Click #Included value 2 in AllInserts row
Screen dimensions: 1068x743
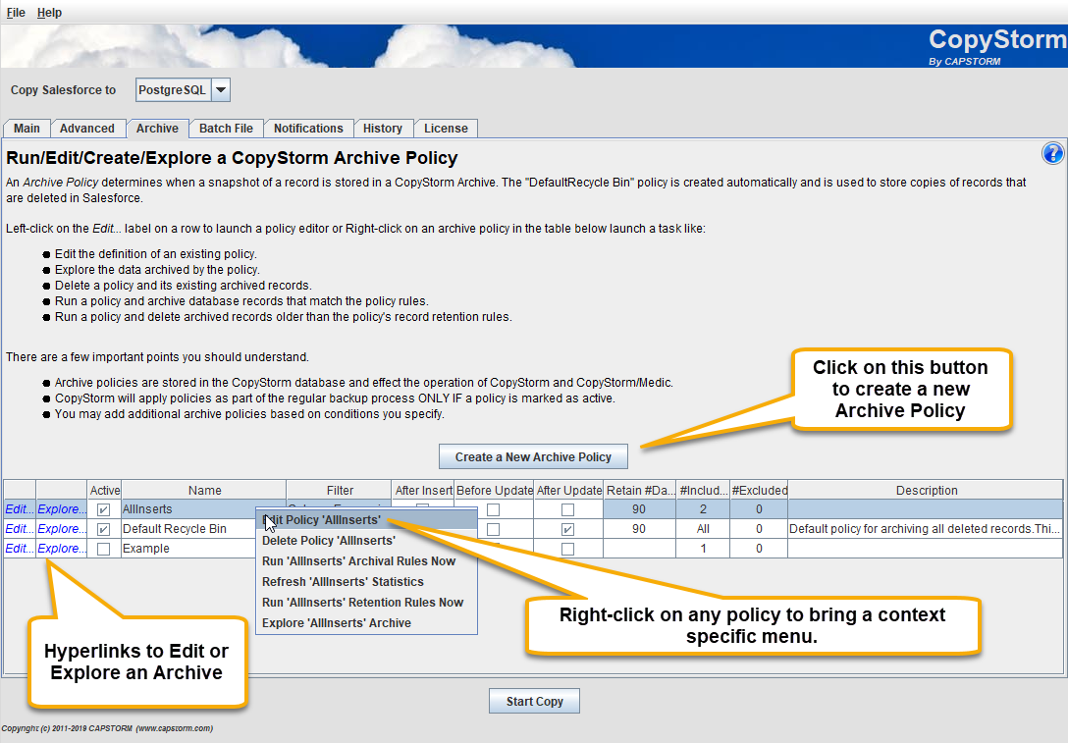tap(703, 508)
